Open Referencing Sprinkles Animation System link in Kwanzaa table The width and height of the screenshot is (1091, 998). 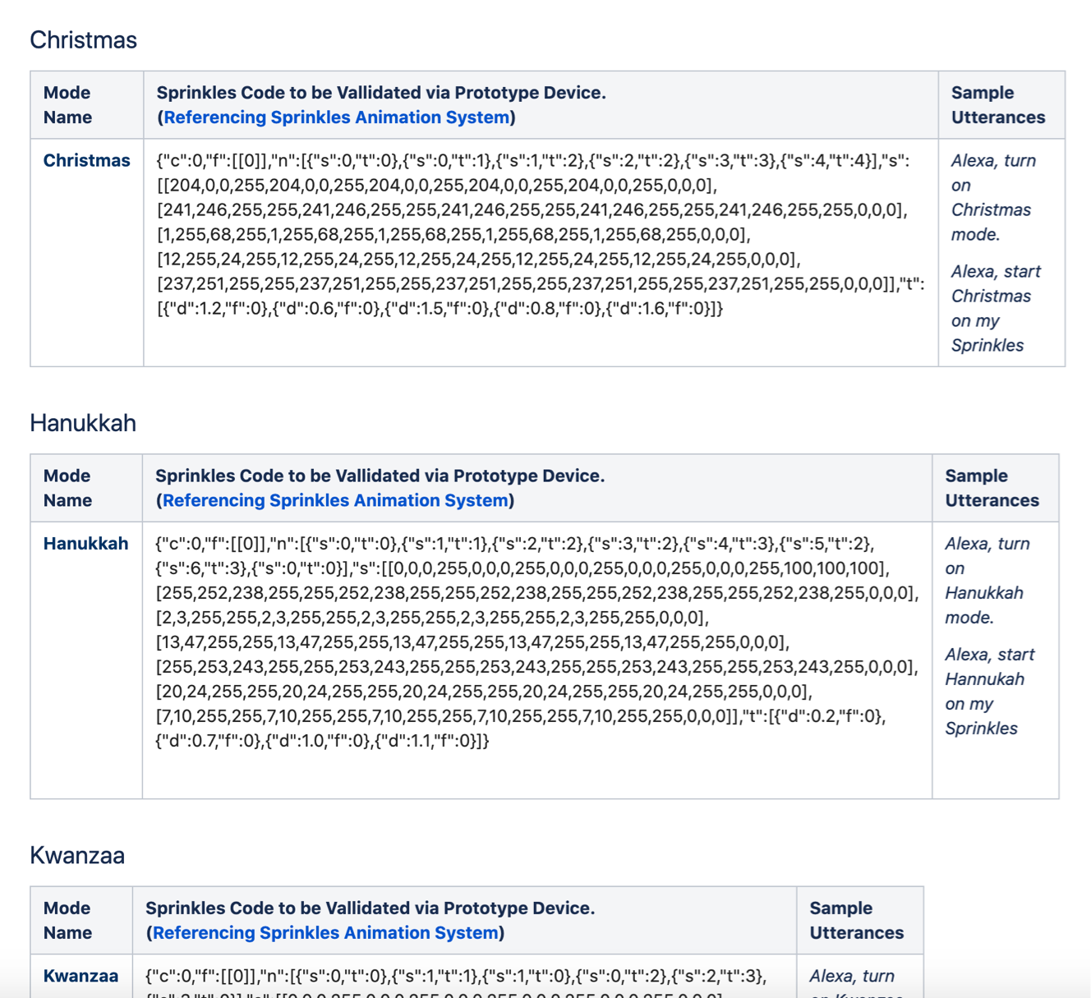click(x=325, y=933)
